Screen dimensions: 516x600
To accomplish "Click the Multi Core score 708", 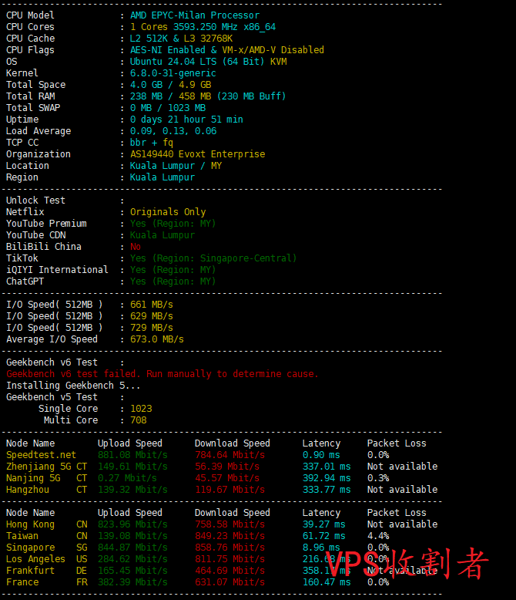I will point(139,420).
